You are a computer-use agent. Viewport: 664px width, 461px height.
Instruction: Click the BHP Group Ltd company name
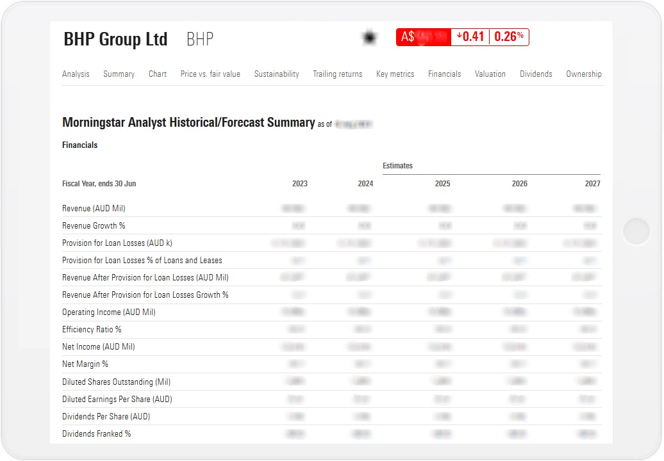click(x=115, y=38)
